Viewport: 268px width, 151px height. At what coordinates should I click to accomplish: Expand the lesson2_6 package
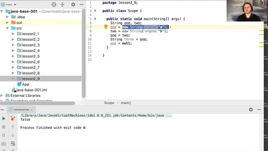[13, 62]
